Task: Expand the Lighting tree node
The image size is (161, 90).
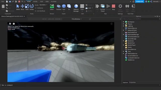Action: pos(124,26)
